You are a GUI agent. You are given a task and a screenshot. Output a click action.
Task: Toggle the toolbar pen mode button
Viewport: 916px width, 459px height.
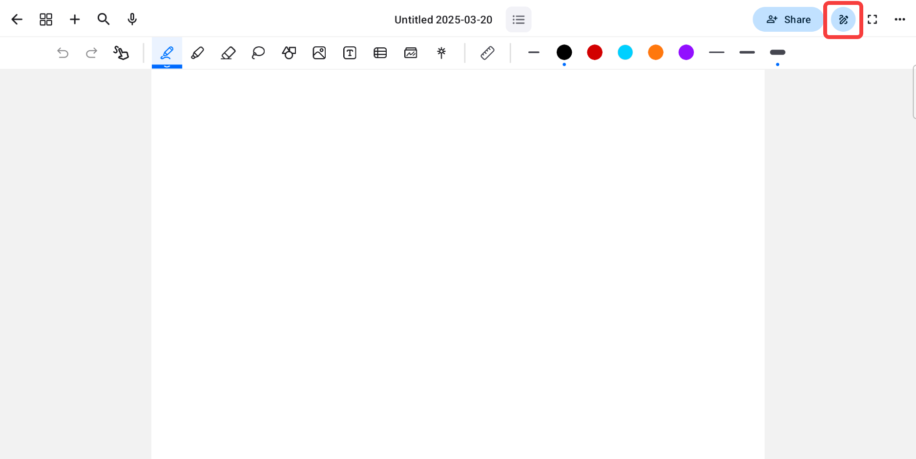[x=843, y=20]
